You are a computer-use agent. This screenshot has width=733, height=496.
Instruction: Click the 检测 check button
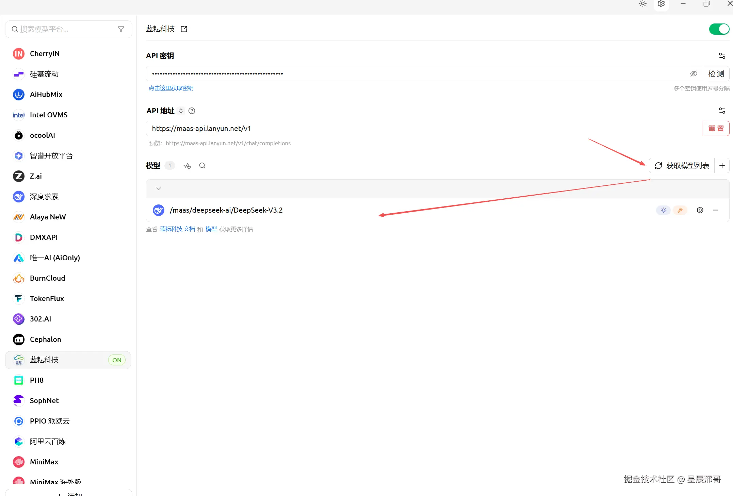[x=716, y=73]
